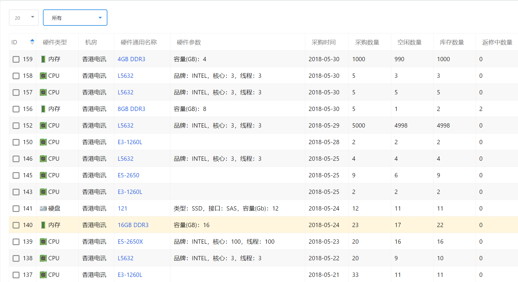Screen dimensions: 518x282
Task: Click the CPU icon in row 150
Action: pos(43,142)
